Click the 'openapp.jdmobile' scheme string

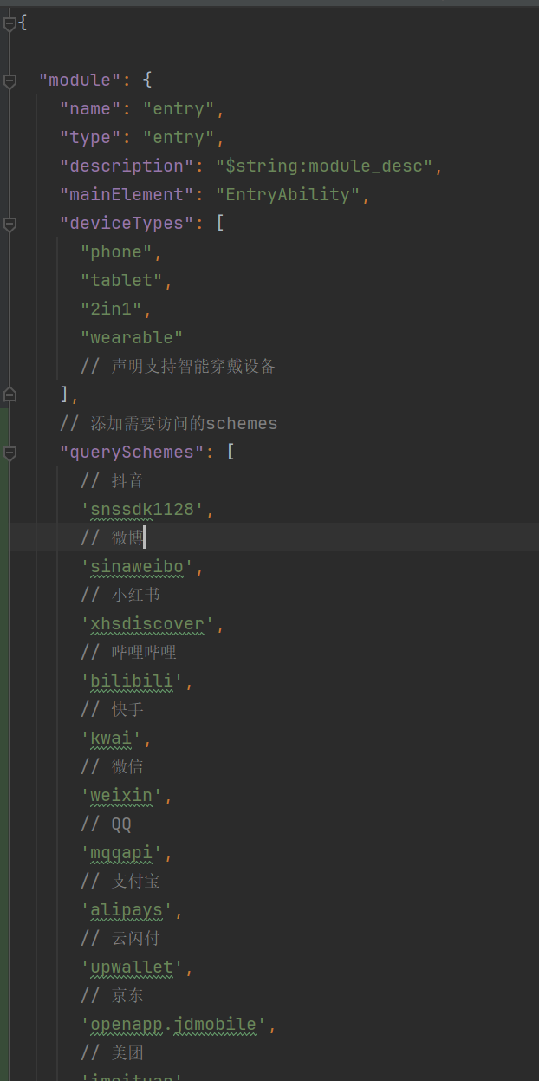(173, 1025)
